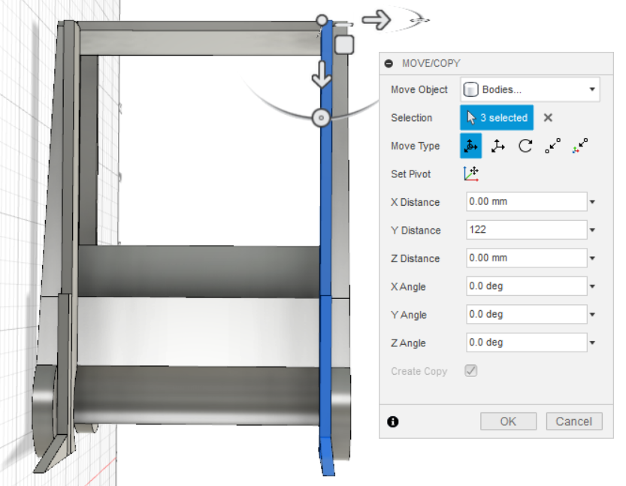The image size is (626, 486).
Task: Open the Move Object Bodies dropdown
Action: point(530,89)
